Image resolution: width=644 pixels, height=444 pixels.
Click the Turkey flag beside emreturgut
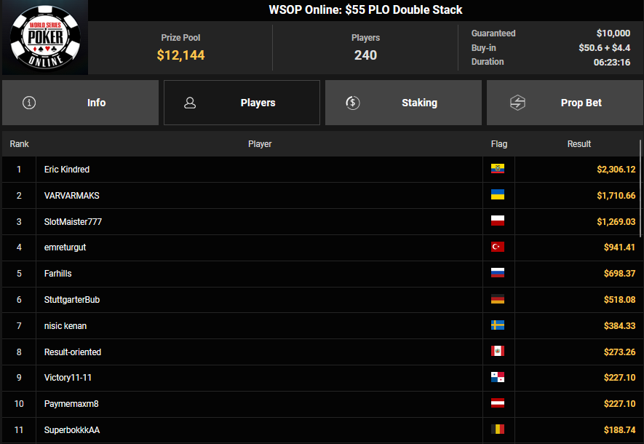(498, 247)
